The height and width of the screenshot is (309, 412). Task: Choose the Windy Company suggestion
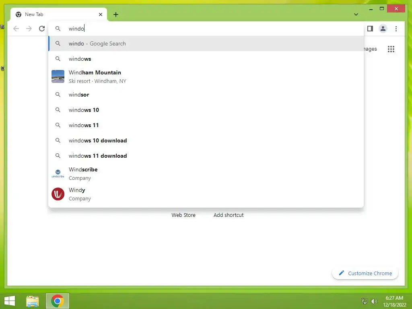(x=206, y=194)
